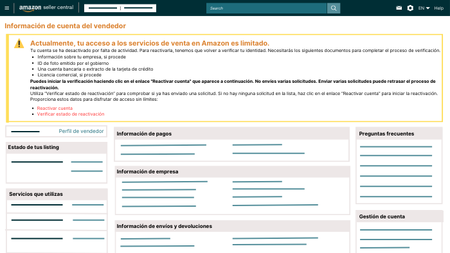Click the yellow warning triangle icon
Viewport: 450px width, 253px height.
pos(19,44)
